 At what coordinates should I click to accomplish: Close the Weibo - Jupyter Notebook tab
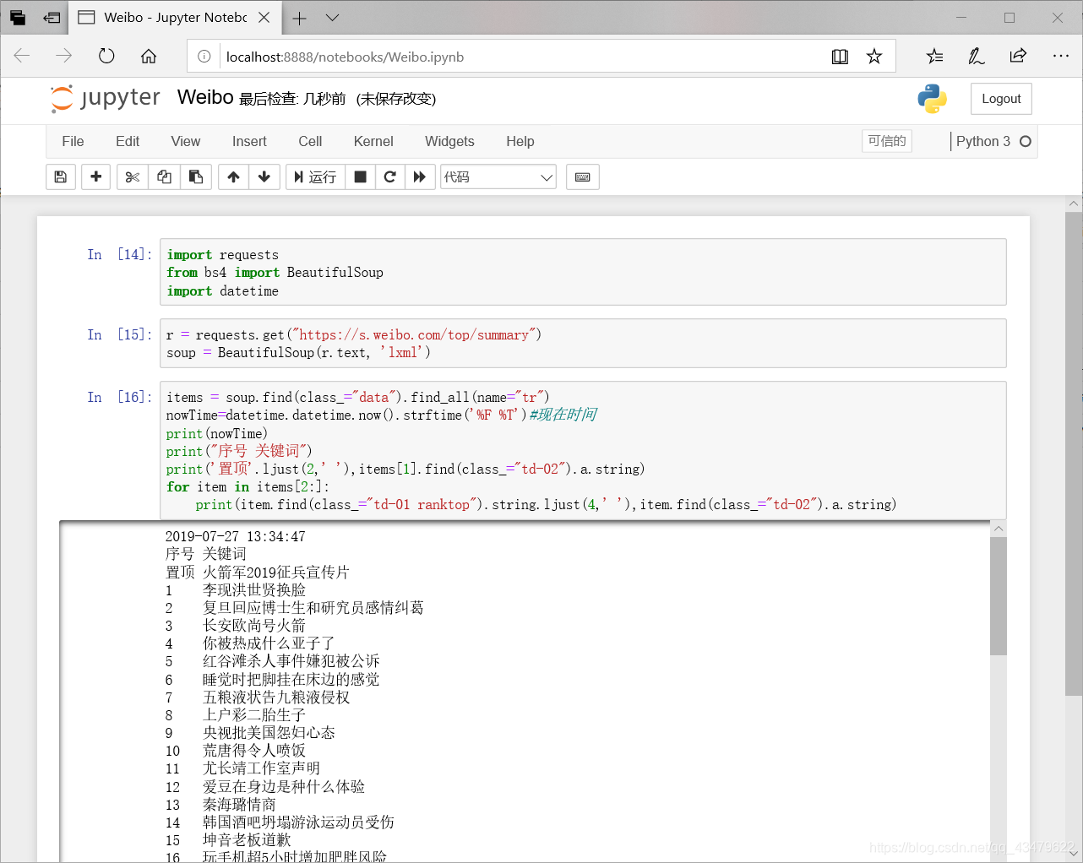264,18
